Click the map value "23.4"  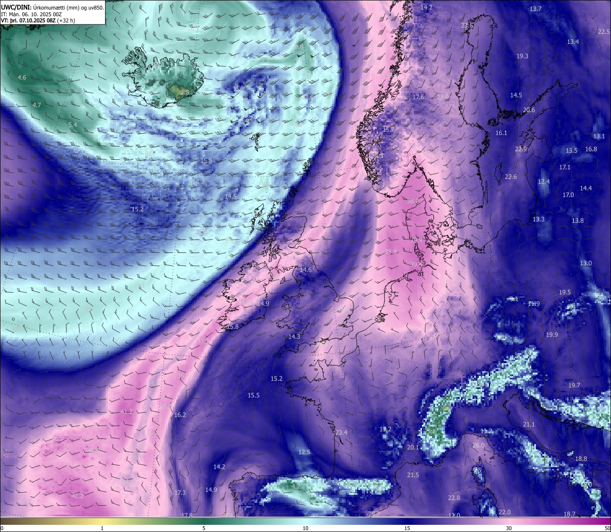341,433
